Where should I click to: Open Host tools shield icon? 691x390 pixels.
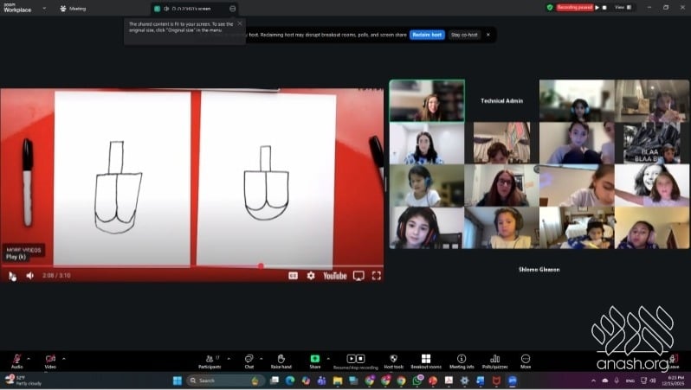(x=393, y=358)
